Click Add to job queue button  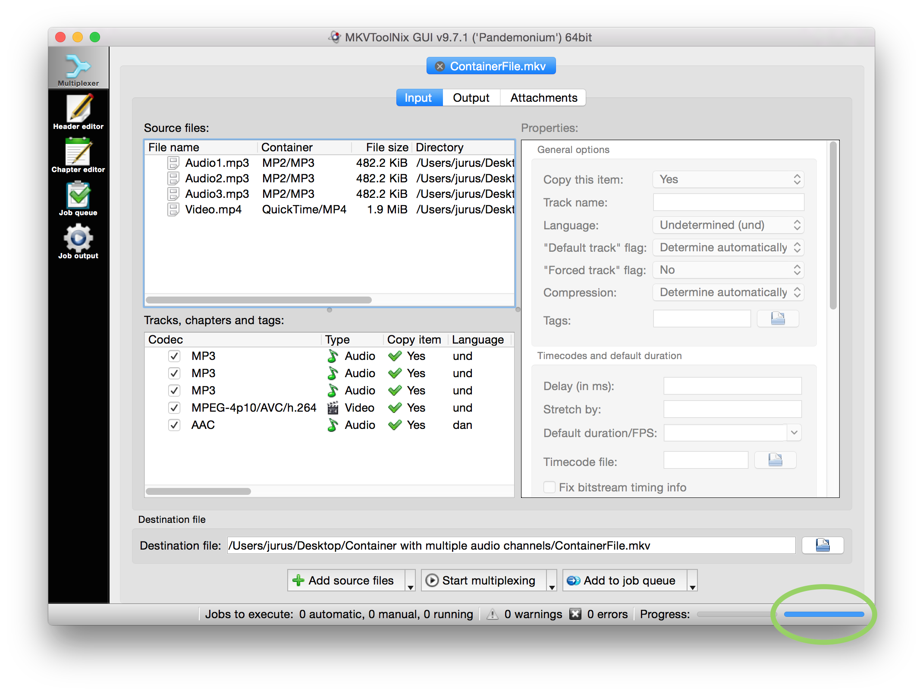click(x=625, y=581)
